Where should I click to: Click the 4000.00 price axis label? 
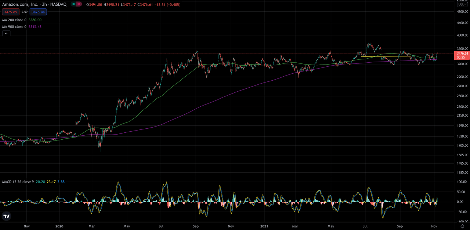click(x=462, y=36)
